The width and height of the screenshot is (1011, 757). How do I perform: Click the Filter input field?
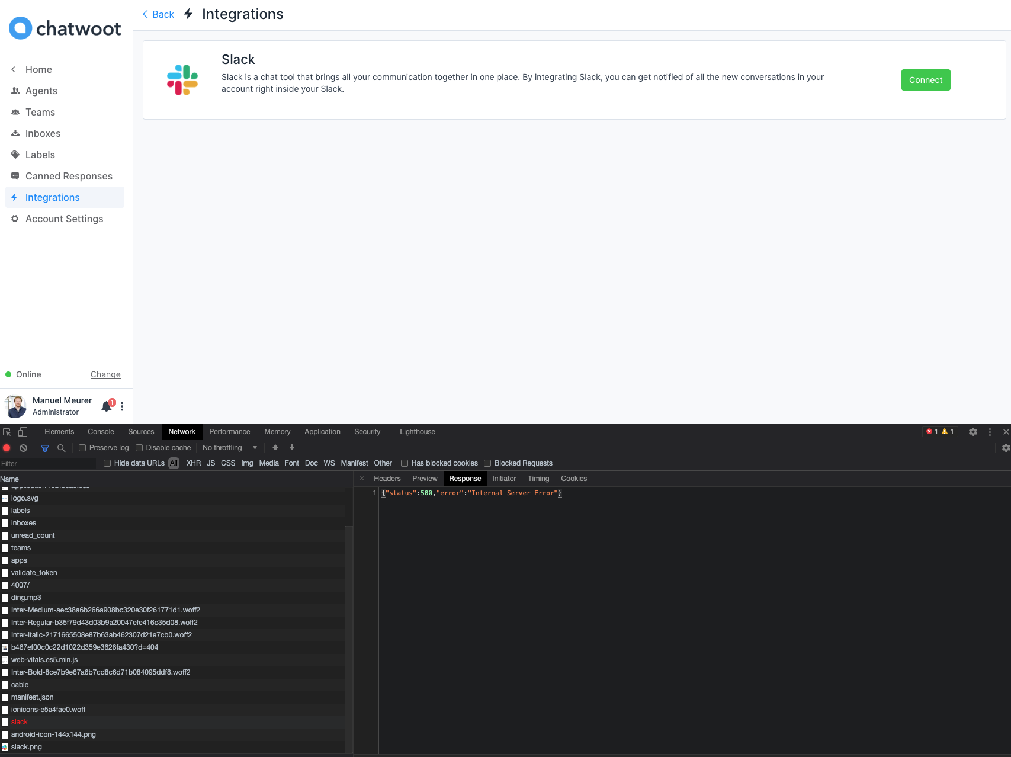tap(48, 463)
